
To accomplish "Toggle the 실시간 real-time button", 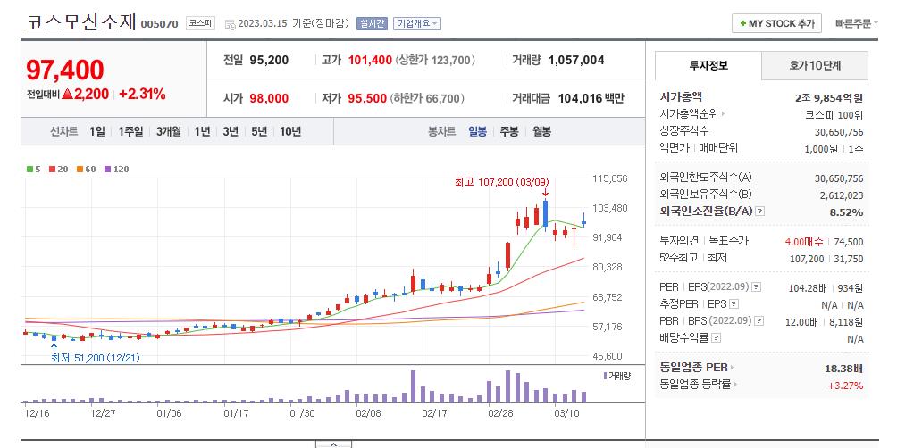I will 372,24.
